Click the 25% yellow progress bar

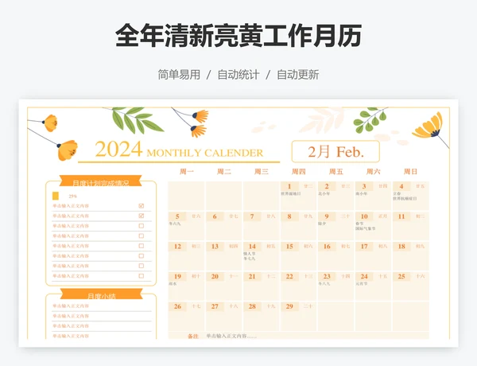coord(56,196)
